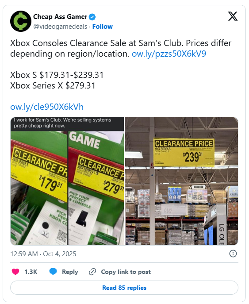Open the Cheap Ass Gamer profile avatar
249x304 pixels.
click(x=21, y=21)
